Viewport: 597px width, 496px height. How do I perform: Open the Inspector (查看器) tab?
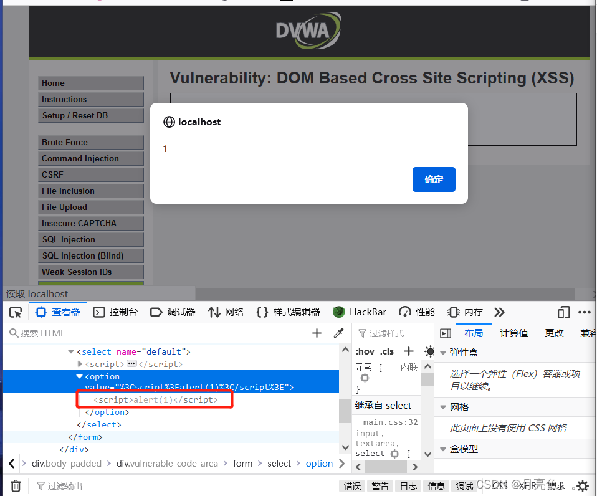58,312
